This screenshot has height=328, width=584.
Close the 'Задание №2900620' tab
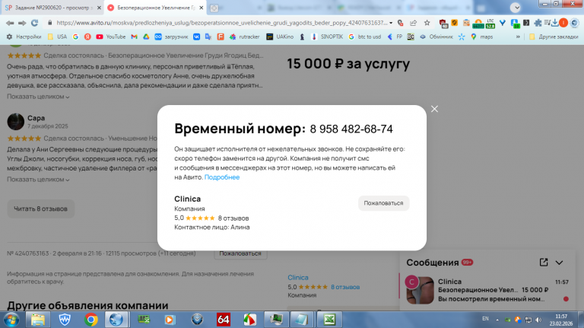tap(99, 8)
